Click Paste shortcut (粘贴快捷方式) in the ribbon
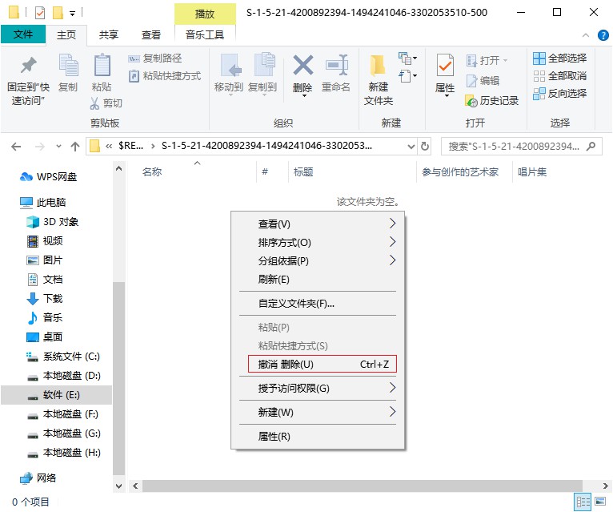This screenshot has width=613, height=512. 165,76
